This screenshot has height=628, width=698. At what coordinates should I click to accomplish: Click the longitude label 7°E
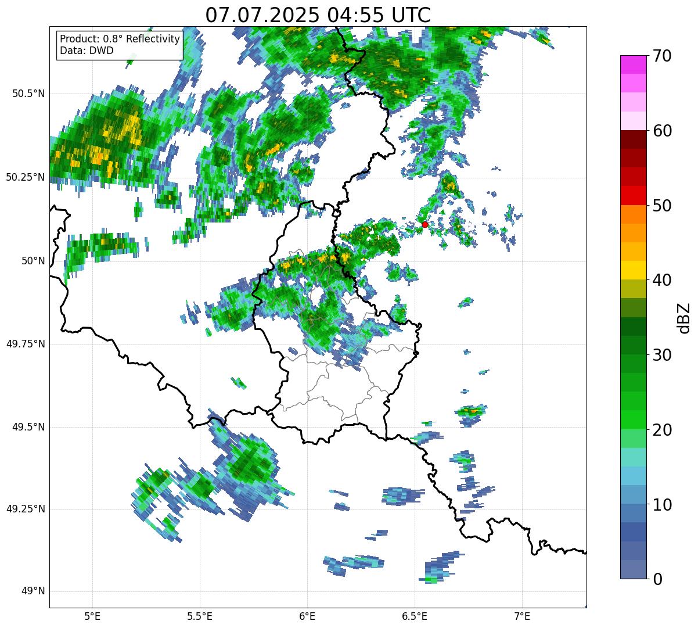(x=523, y=616)
